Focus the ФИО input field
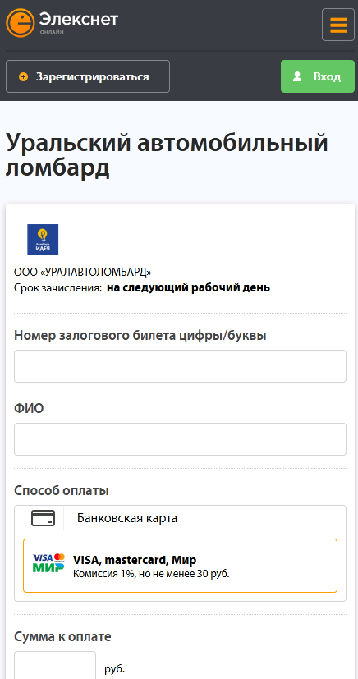 [180, 439]
